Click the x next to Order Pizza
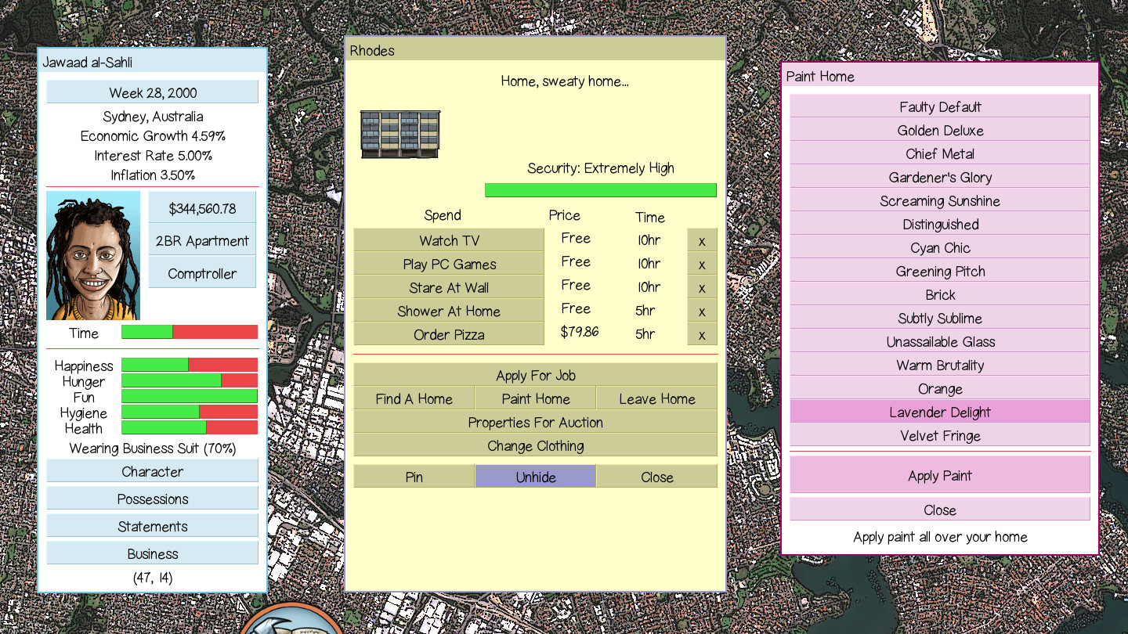Image resolution: width=1128 pixels, height=634 pixels. coord(702,334)
